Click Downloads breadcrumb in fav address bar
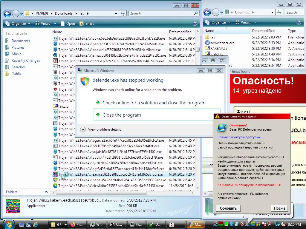This screenshot has height=229, width=306. point(64,13)
